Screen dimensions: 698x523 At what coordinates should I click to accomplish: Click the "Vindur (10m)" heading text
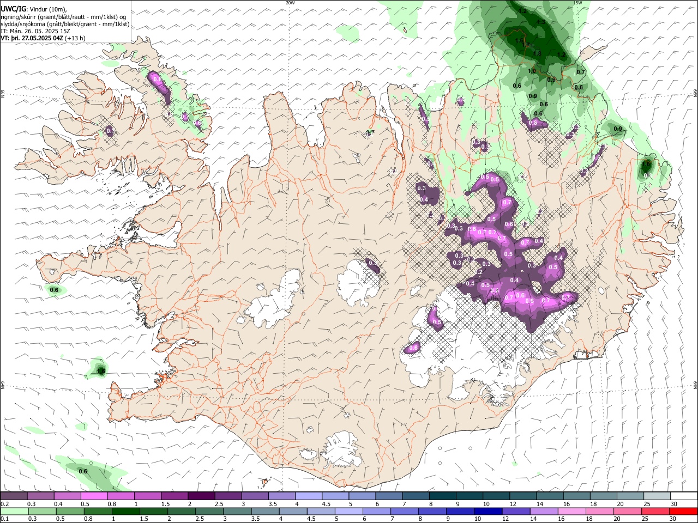point(48,9)
